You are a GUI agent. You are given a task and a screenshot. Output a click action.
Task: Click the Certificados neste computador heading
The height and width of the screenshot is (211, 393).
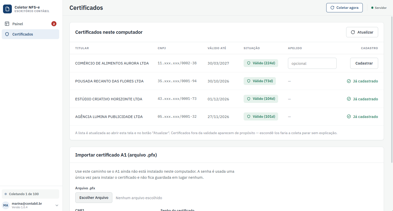pyautogui.click(x=109, y=32)
